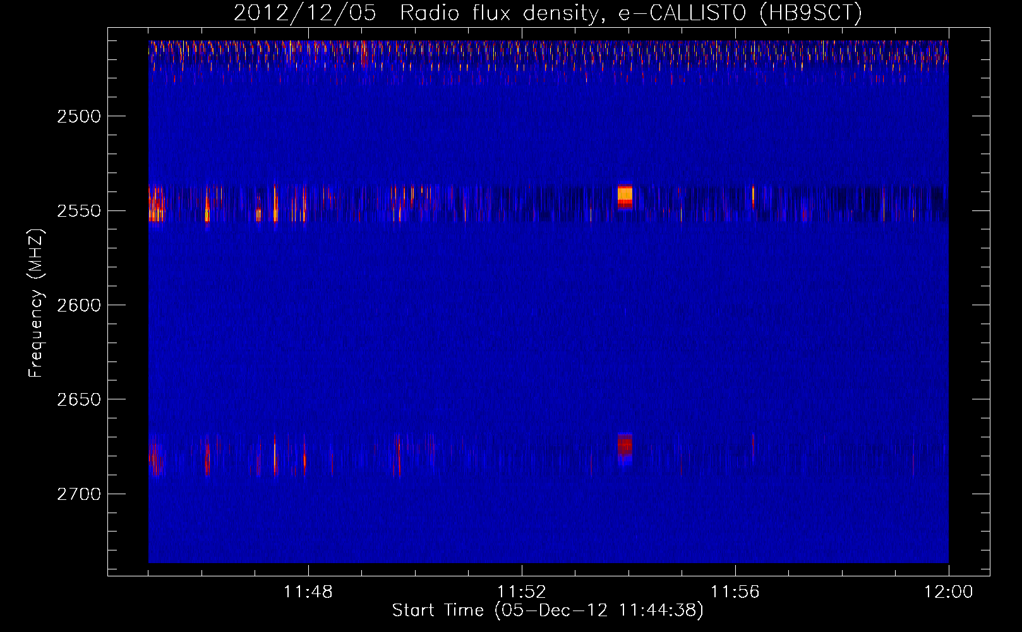This screenshot has height=632, width=1022.
Task: Click the 2600 frequency tick label
Action: coord(79,305)
